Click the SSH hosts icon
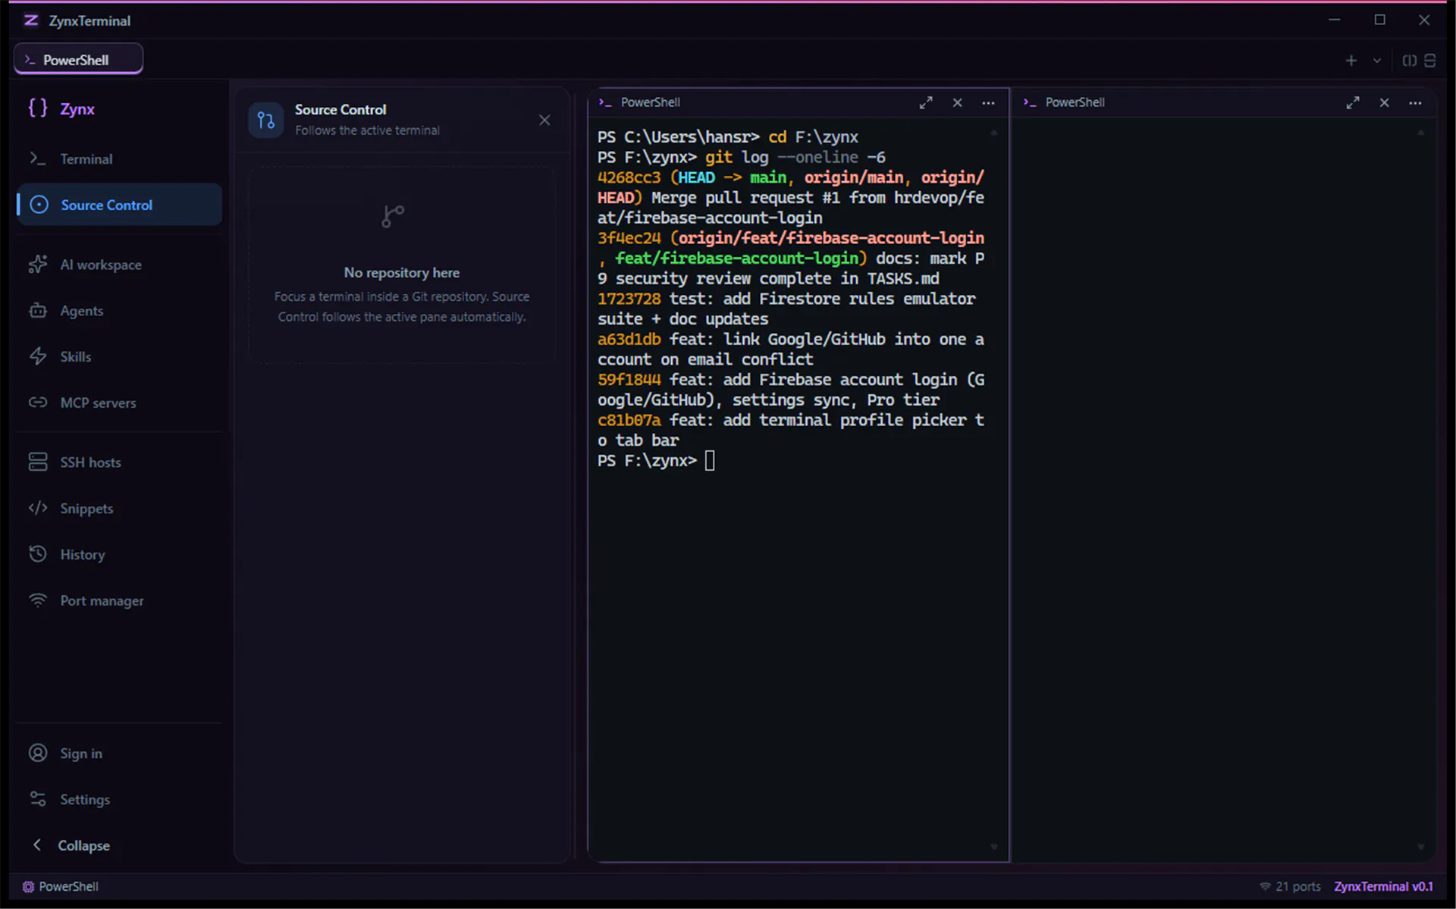This screenshot has height=909, width=1456. tap(38, 462)
